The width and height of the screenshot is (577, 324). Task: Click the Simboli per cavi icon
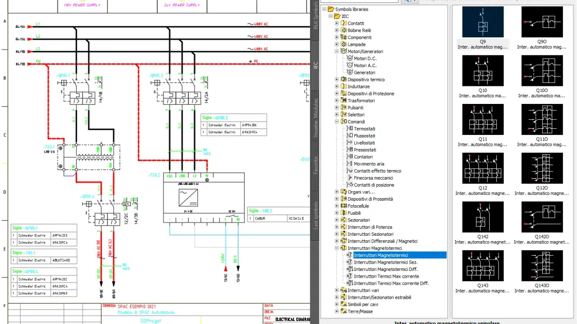click(x=344, y=304)
